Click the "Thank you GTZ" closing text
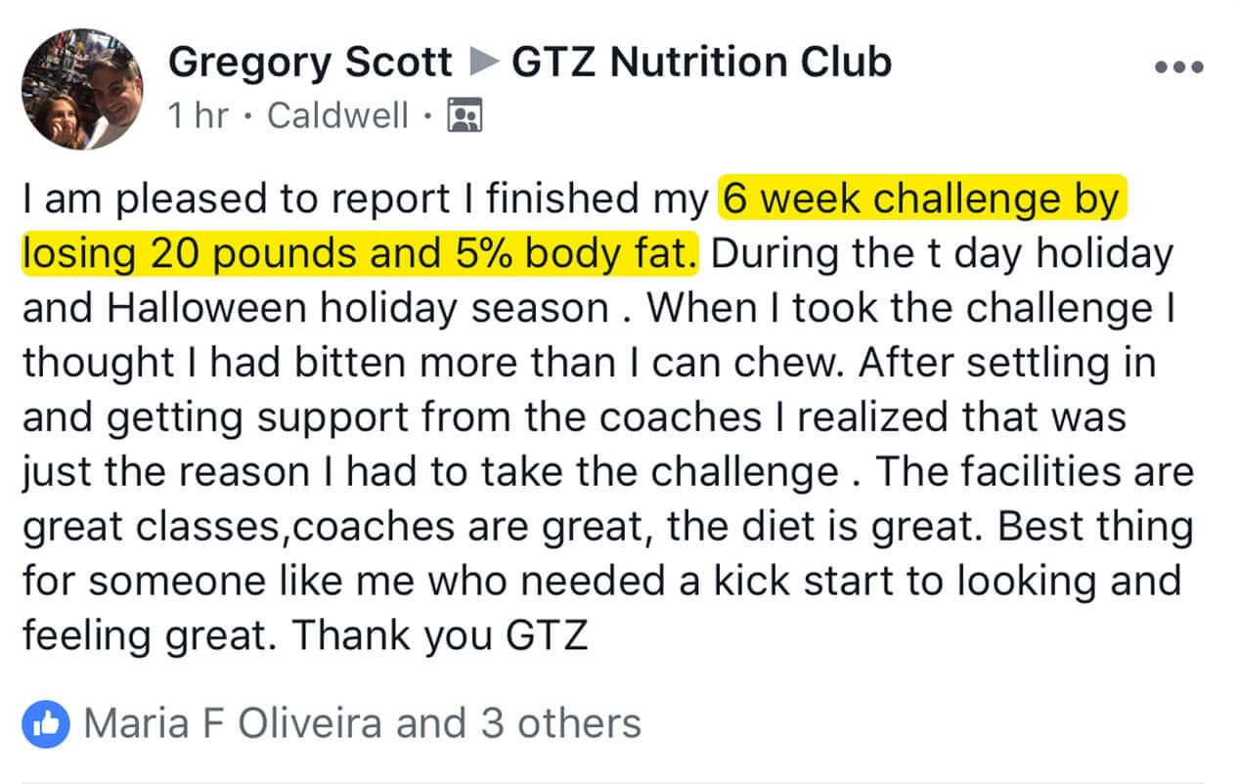This screenshot has width=1240, height=784. tap(440, 635)
